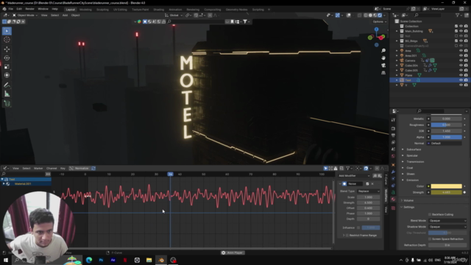Open the Blend Mode Opaque dropdown
471x265 pixels.
pos(447,221)
